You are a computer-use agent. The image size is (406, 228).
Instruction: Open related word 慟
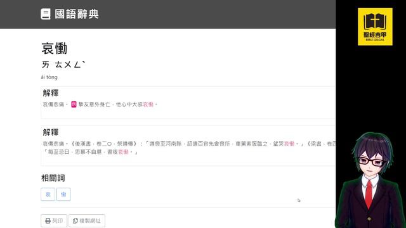coord(63,194)
